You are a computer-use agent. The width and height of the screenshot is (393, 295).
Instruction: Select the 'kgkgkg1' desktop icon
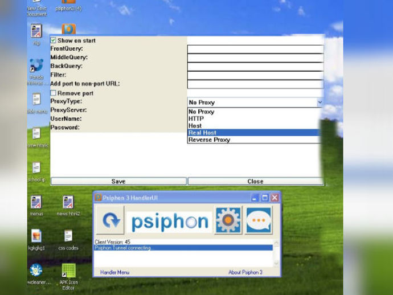coord(36,240)
